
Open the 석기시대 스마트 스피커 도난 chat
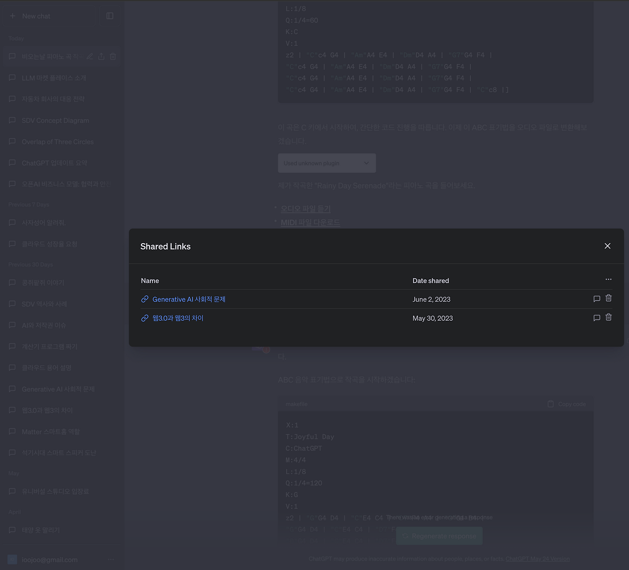coord(61,453)
